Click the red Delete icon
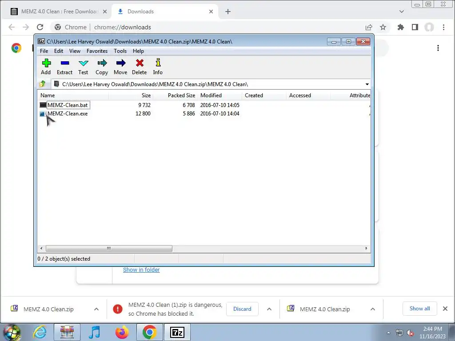The height and width of the screenshot is (341, 455). click(x=140, y=67)
